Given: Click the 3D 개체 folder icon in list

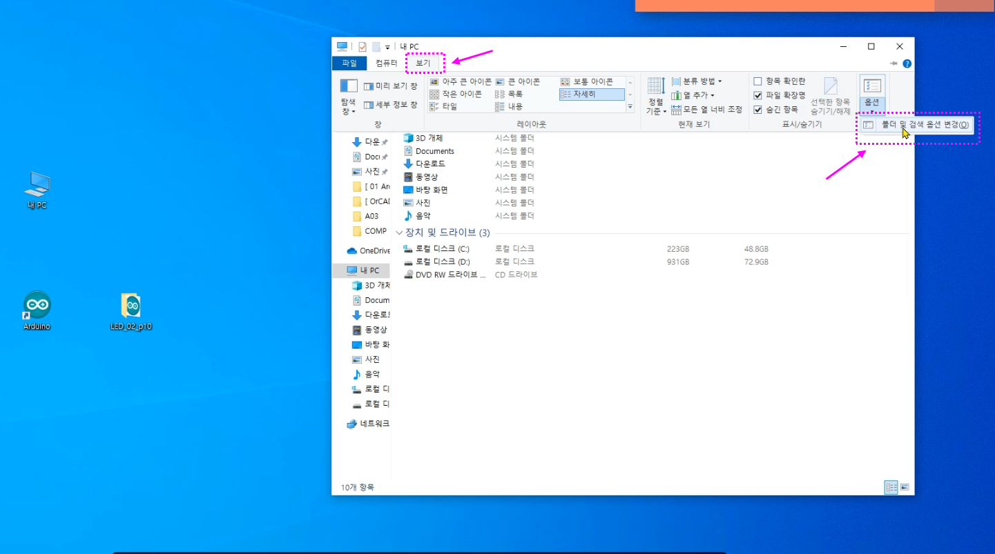Looking at the screenshot, I should pyautogui.click(x=408, y=138).
